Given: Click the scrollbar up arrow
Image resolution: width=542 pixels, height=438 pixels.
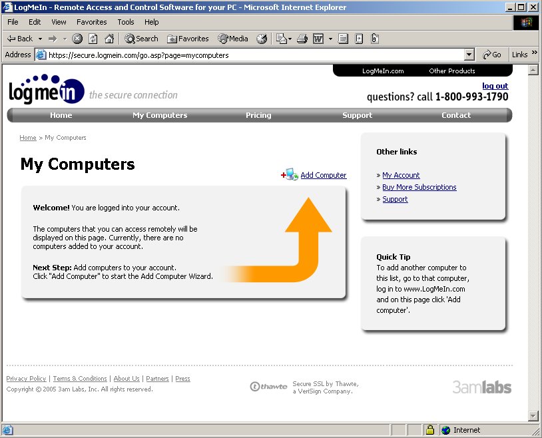Looking at the screenshot, I should click(533, 70).
